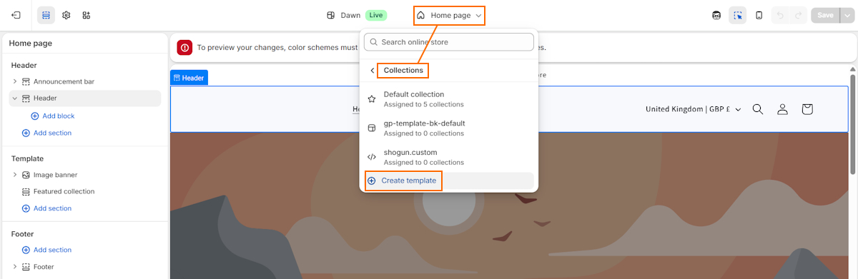The width and height of the screenshot is (858, 279).
Task: Click Add section under Footer group
Action: (x=47, y=250)
